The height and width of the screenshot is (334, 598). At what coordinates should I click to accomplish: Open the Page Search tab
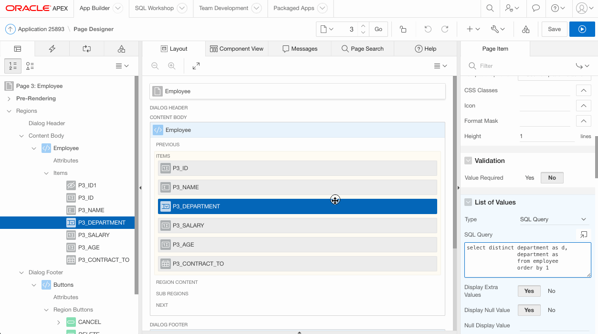tap(362, 49)
